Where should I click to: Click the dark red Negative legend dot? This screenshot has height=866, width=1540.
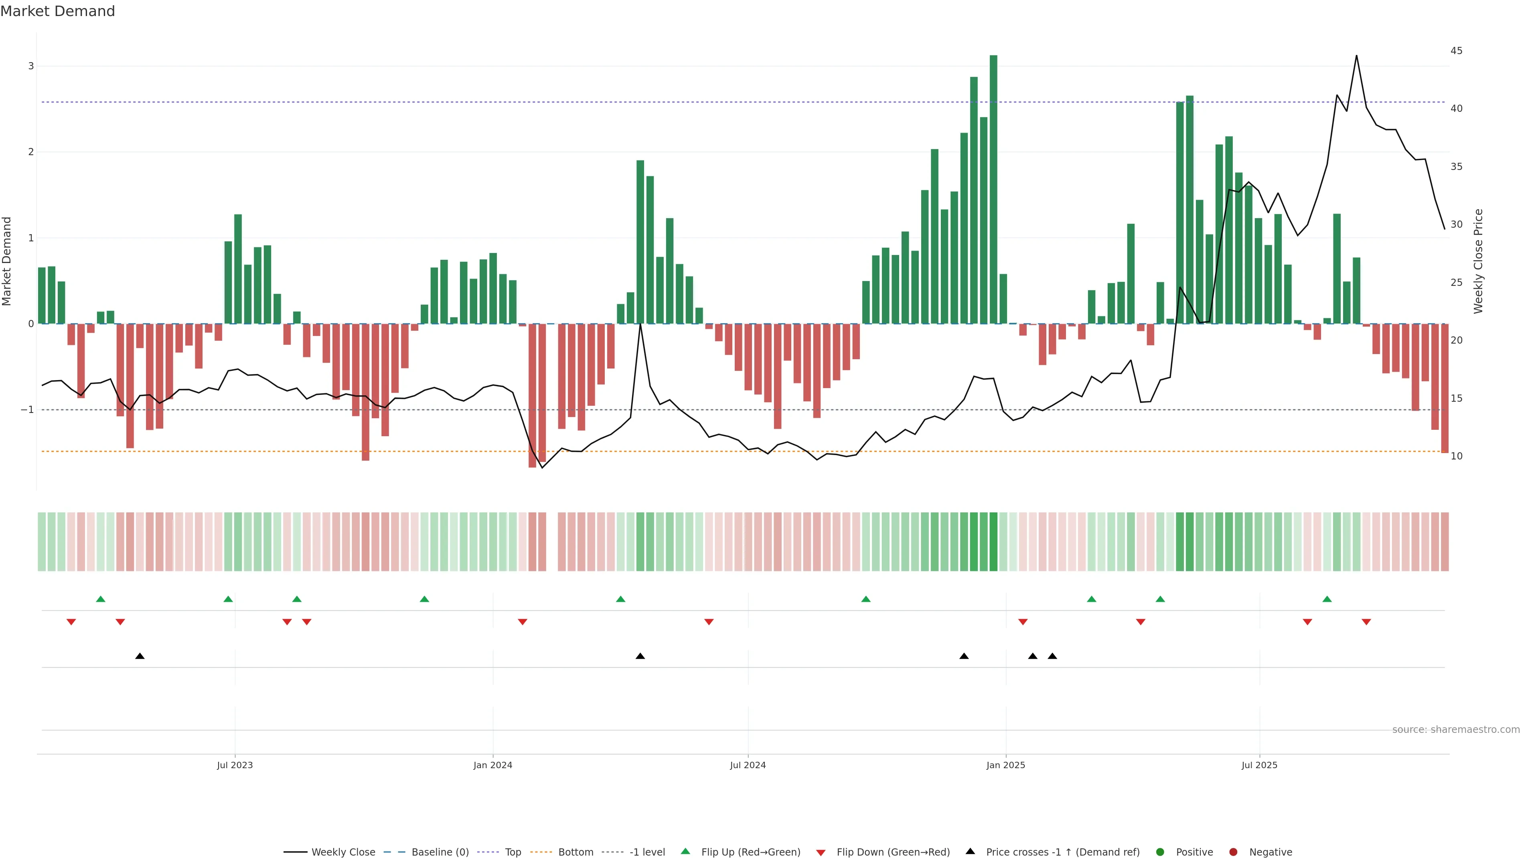(1233, 852)
